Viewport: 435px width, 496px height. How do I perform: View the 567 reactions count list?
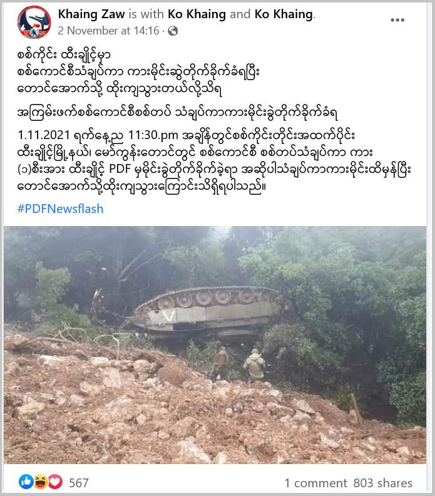79,483
